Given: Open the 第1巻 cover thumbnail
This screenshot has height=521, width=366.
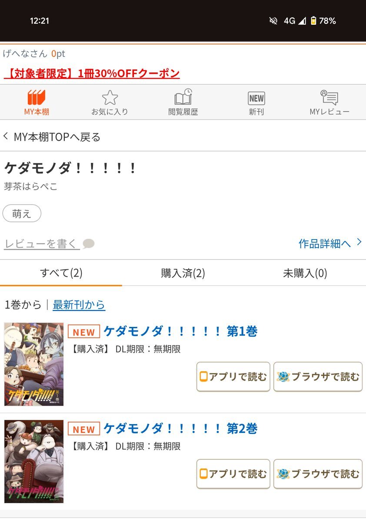Looking at the screenshot, I should pos(34,364).
